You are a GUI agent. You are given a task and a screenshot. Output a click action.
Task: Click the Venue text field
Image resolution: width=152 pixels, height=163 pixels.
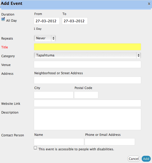(87, 64)
